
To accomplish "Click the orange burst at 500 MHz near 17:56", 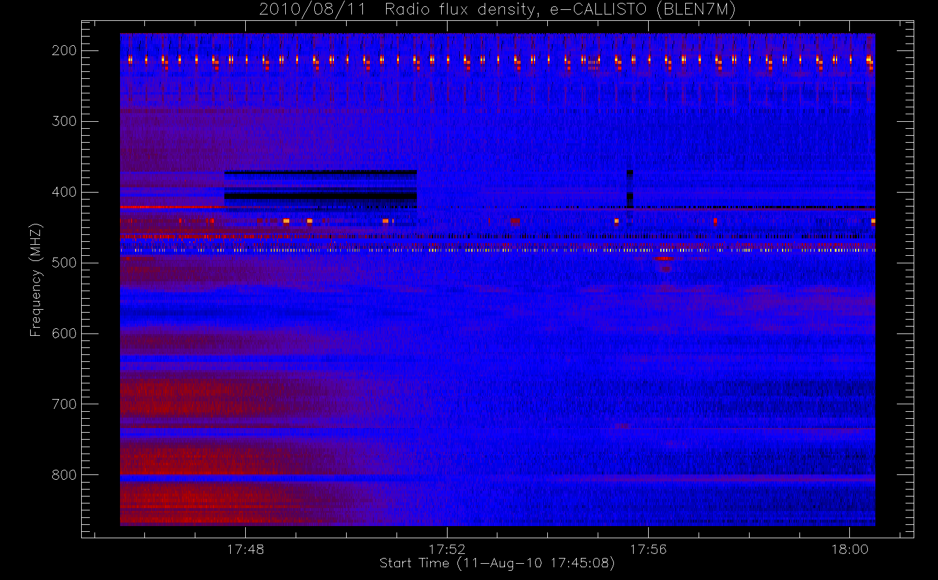I will coord(664,259).
